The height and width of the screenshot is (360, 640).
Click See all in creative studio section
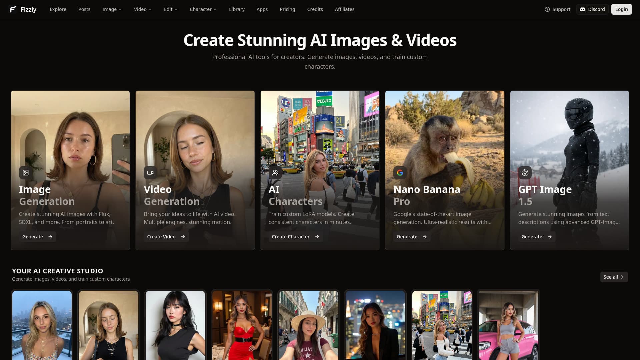[x=614, y=277]
